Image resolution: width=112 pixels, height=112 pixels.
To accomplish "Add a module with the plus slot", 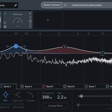I will [48, 20].
